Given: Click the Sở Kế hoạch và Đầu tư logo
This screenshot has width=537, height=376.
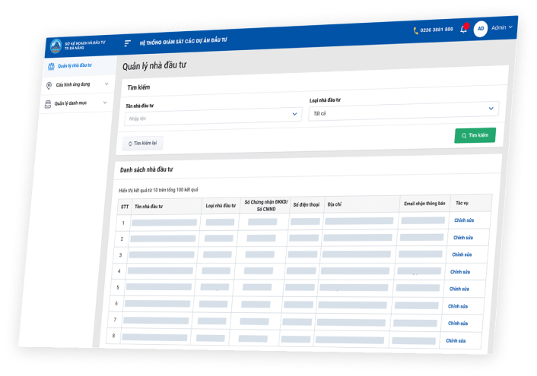Looking at the screenshot, I should click(56, 46).
